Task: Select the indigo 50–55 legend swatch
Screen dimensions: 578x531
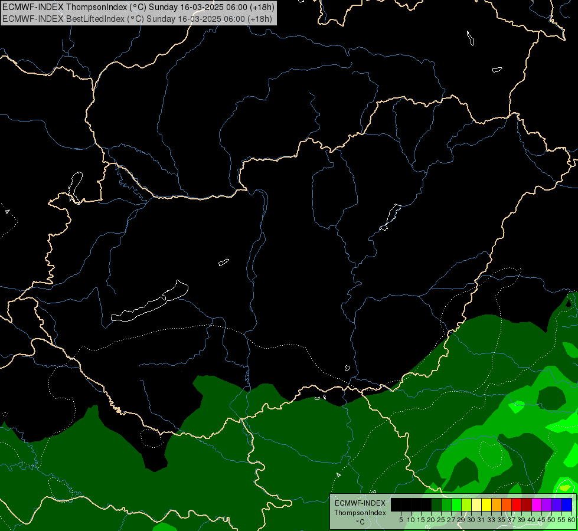Action: point(557,504)
